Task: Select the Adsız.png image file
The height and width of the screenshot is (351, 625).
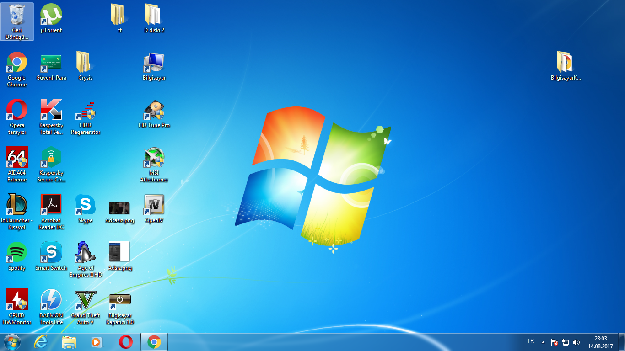Action: (120, 256)
